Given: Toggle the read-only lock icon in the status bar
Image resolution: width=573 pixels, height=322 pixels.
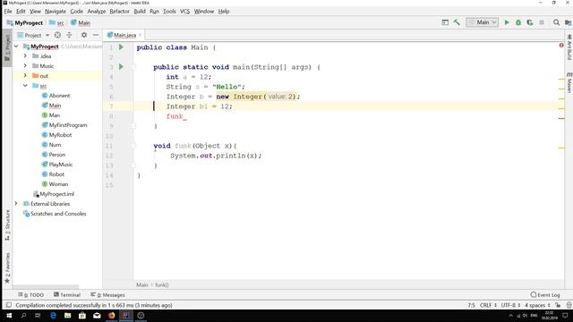Looking at the screenshot, I should pyautogui.click(x=558, y=305).
